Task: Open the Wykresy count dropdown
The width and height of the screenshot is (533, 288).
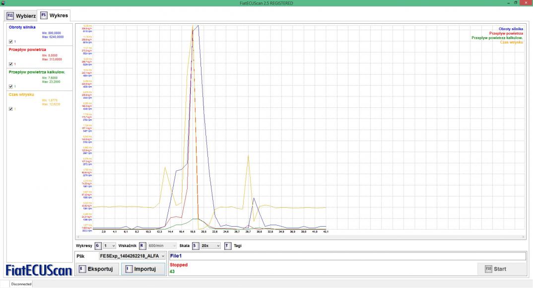Action: click(x=110, y=245)
